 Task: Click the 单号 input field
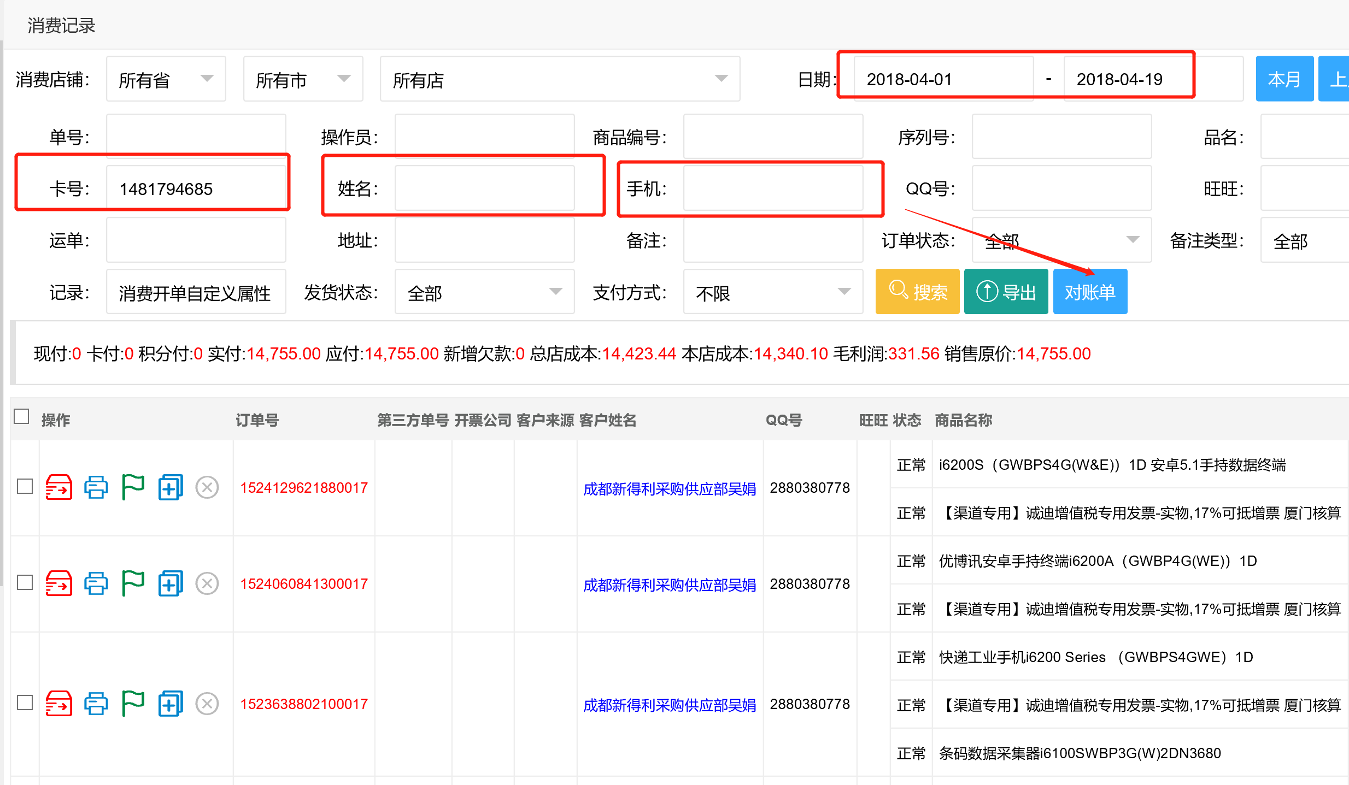coord(196,137)
